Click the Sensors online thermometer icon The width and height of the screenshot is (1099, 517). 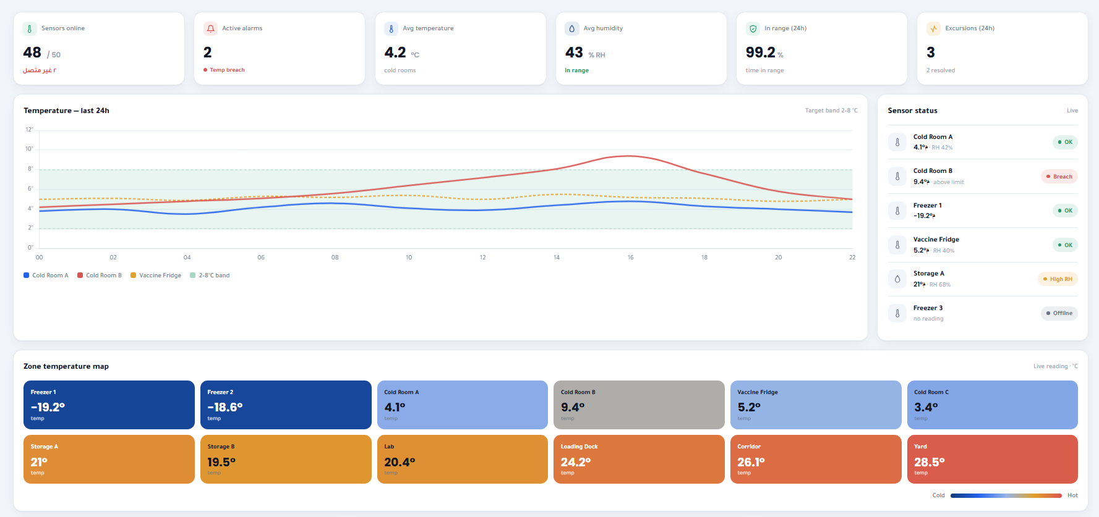(30, 28)
